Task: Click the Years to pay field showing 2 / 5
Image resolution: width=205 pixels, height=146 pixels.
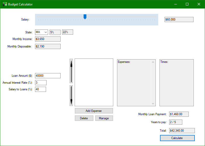Action: [x=176, y=122]
